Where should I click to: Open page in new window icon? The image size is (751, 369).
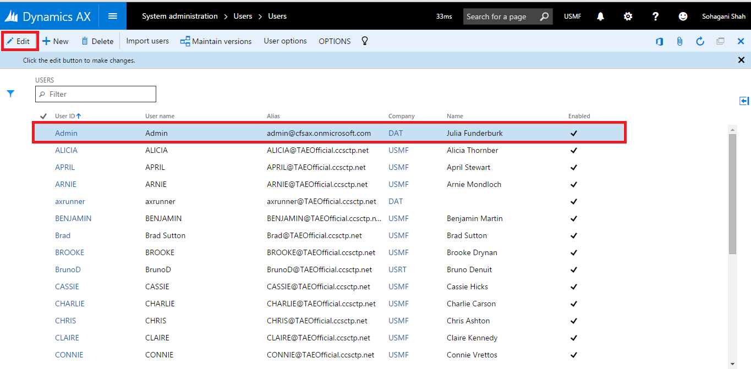tap(720, 41)
